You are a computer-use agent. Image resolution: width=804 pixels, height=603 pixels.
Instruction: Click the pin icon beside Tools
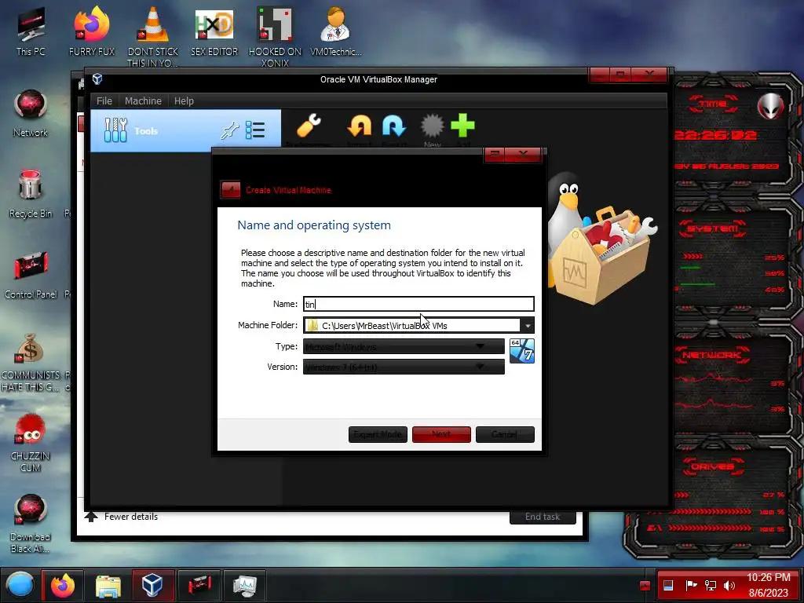229,131
